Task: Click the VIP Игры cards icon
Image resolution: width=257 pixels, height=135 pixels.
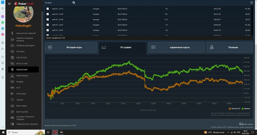Action: pos(12,51)
